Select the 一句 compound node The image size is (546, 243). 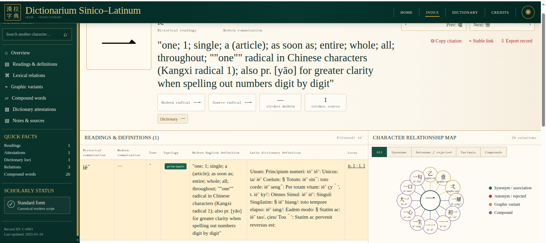(x=417, y=178)
